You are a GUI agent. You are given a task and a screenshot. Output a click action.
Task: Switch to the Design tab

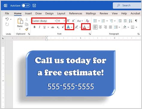(x=49, y=14)
